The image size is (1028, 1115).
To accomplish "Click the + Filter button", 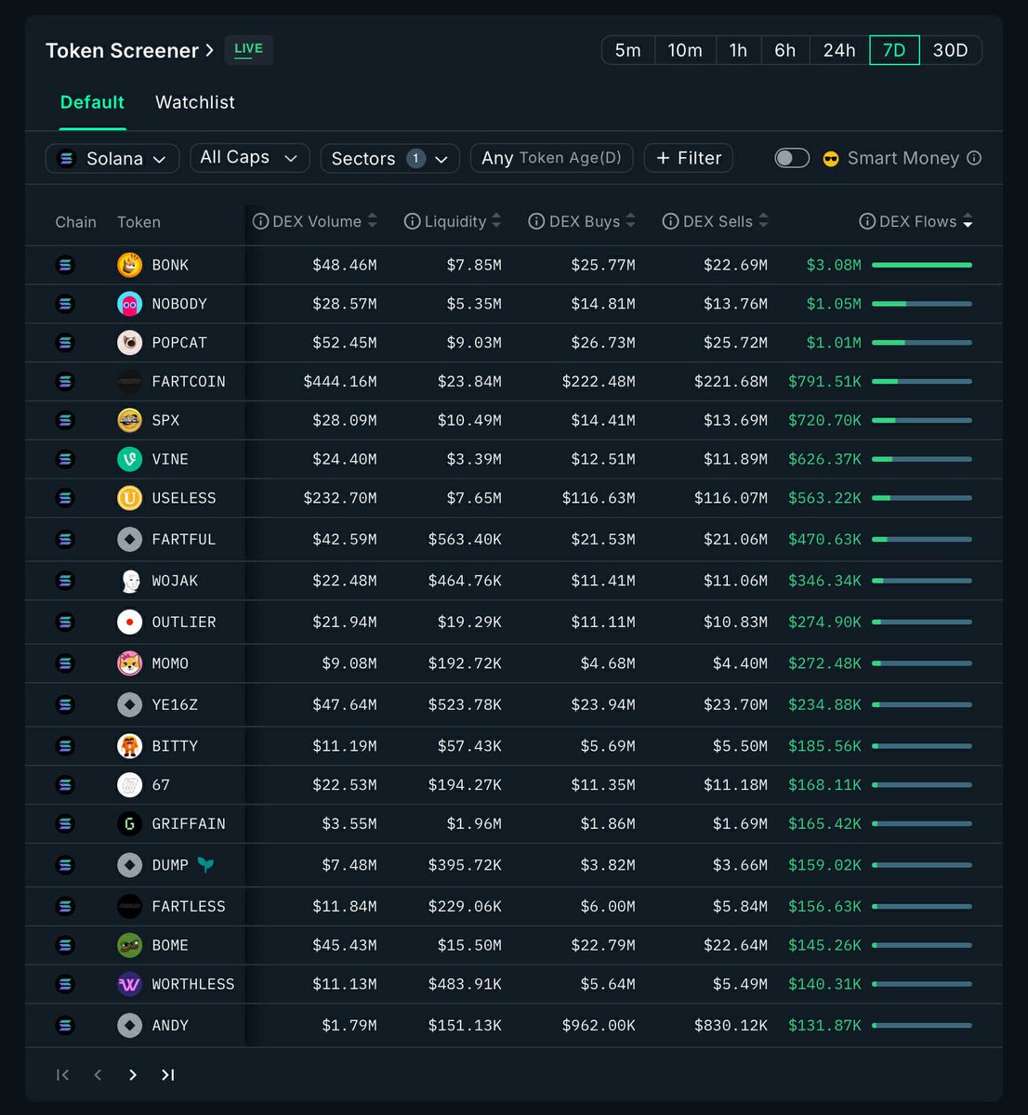I will (689, 158).
